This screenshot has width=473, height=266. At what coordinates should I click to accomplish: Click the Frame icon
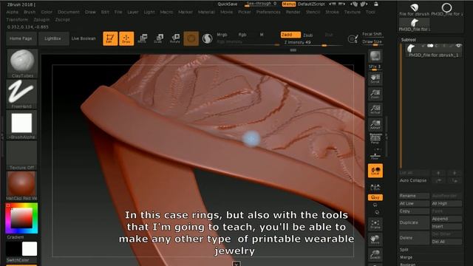[375, 225]
